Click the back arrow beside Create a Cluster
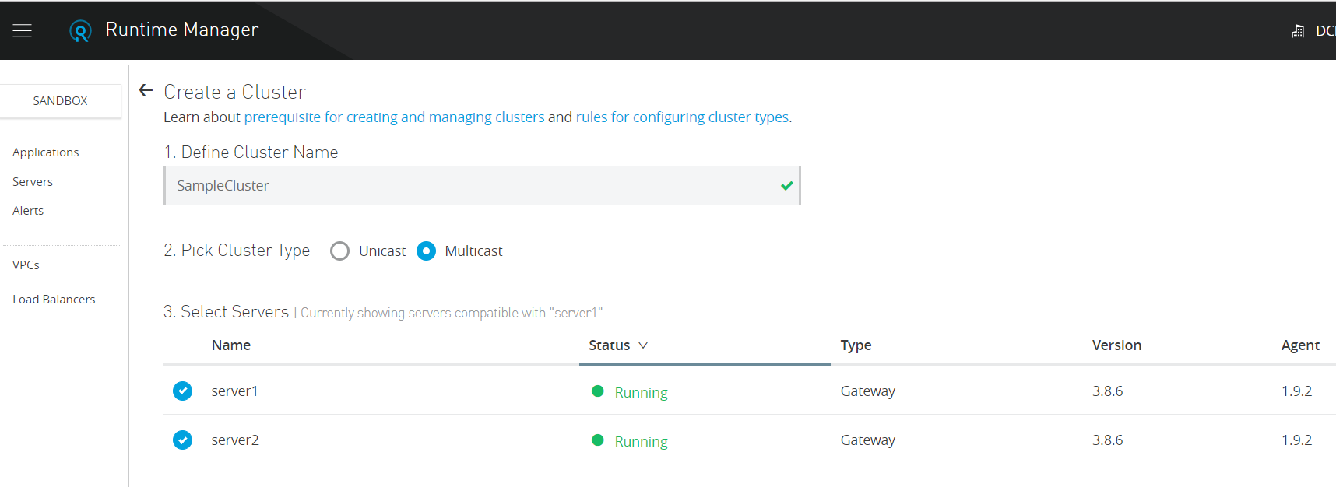 tap(146, 91)
